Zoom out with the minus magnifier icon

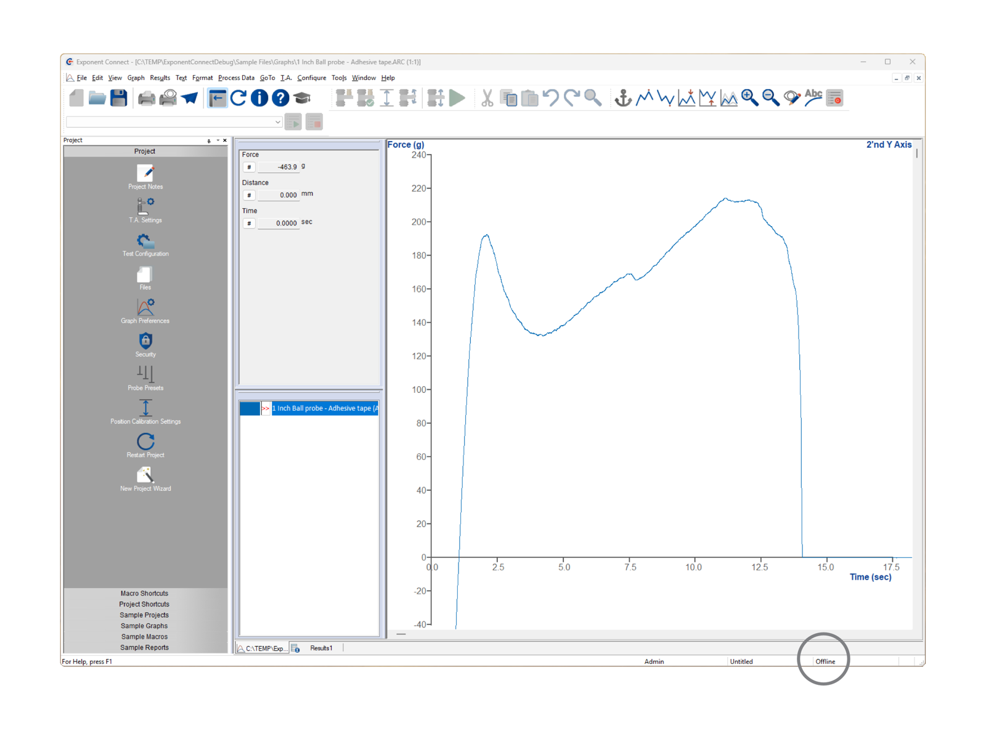click(x=771, y=98)
